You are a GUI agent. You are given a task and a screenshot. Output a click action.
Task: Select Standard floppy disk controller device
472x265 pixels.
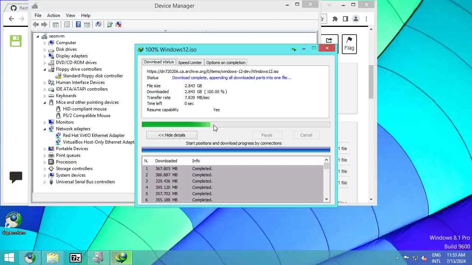coord(93,76)
